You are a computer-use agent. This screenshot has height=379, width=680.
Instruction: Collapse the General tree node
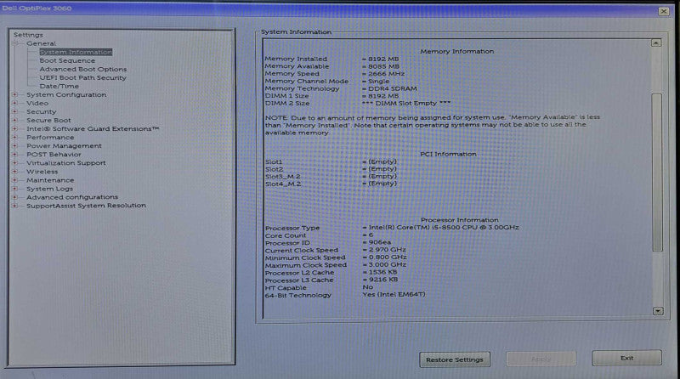click(15, 43)
